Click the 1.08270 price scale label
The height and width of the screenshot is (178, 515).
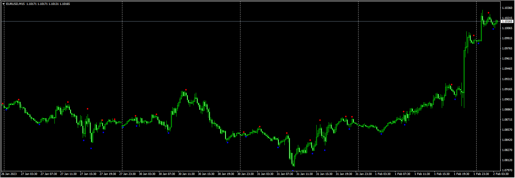pyautogui.click(x=507, y=150)
